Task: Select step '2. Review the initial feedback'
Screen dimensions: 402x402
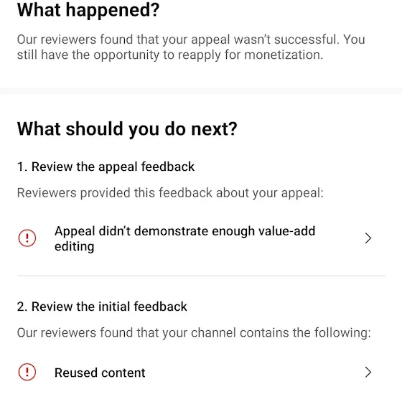Action: tap(102, 307)
